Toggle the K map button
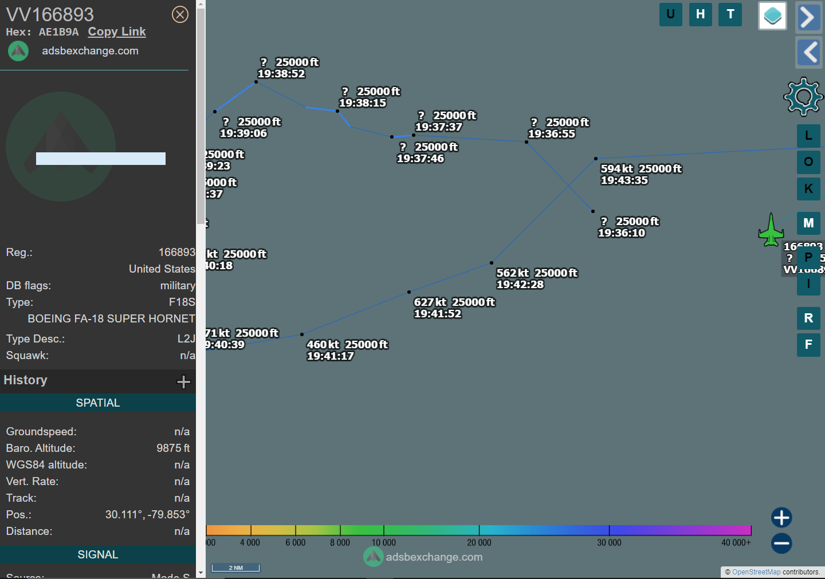Viewport: 825px width, 579px height. click(808, 188)
